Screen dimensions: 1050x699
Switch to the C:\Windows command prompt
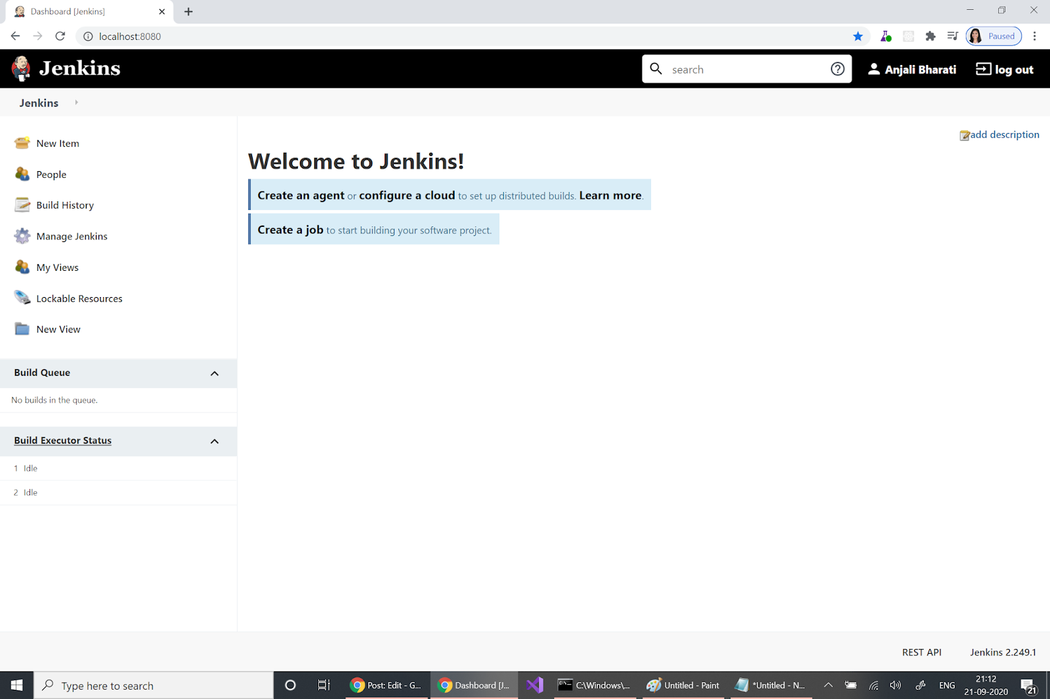(594, 685)
